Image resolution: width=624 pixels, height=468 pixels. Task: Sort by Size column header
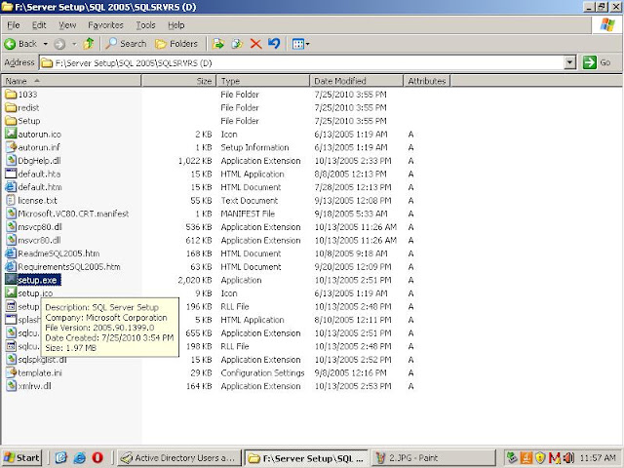[x=178, y=81]
